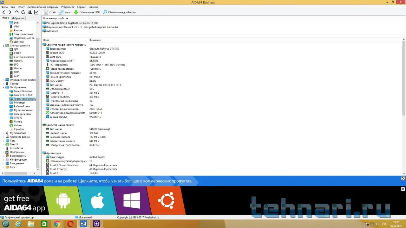
Task: Open the Видеорежимы tree item
Action: 23,114
